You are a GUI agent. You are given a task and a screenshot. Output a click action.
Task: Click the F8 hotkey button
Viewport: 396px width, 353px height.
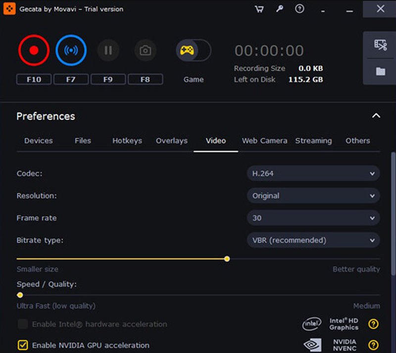(145, 79)
